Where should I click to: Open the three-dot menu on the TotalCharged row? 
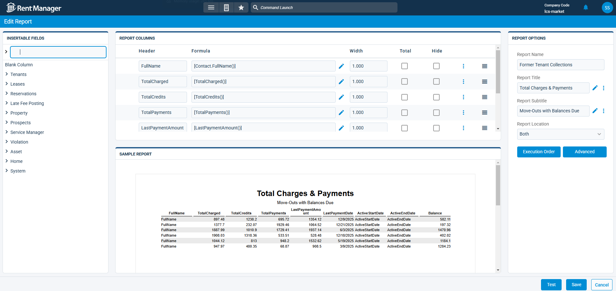click(463, 81)
